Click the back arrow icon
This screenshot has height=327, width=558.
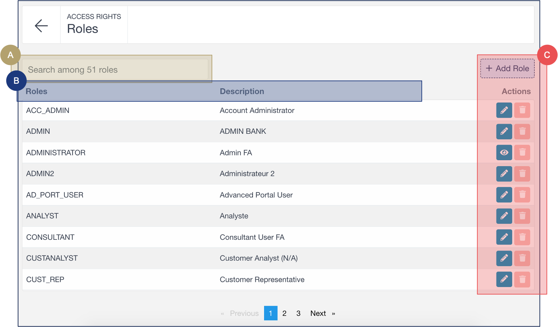[41, 26]
